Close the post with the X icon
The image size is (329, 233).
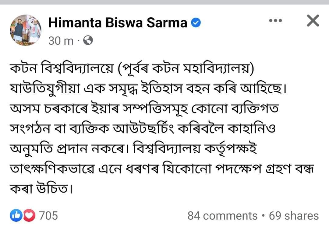click(x=312, y=21)
